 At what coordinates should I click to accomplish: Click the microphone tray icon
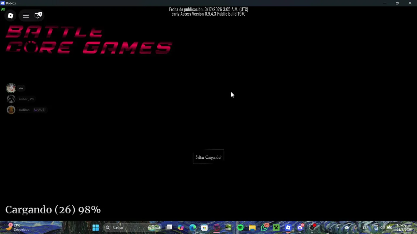pos(355,227)
